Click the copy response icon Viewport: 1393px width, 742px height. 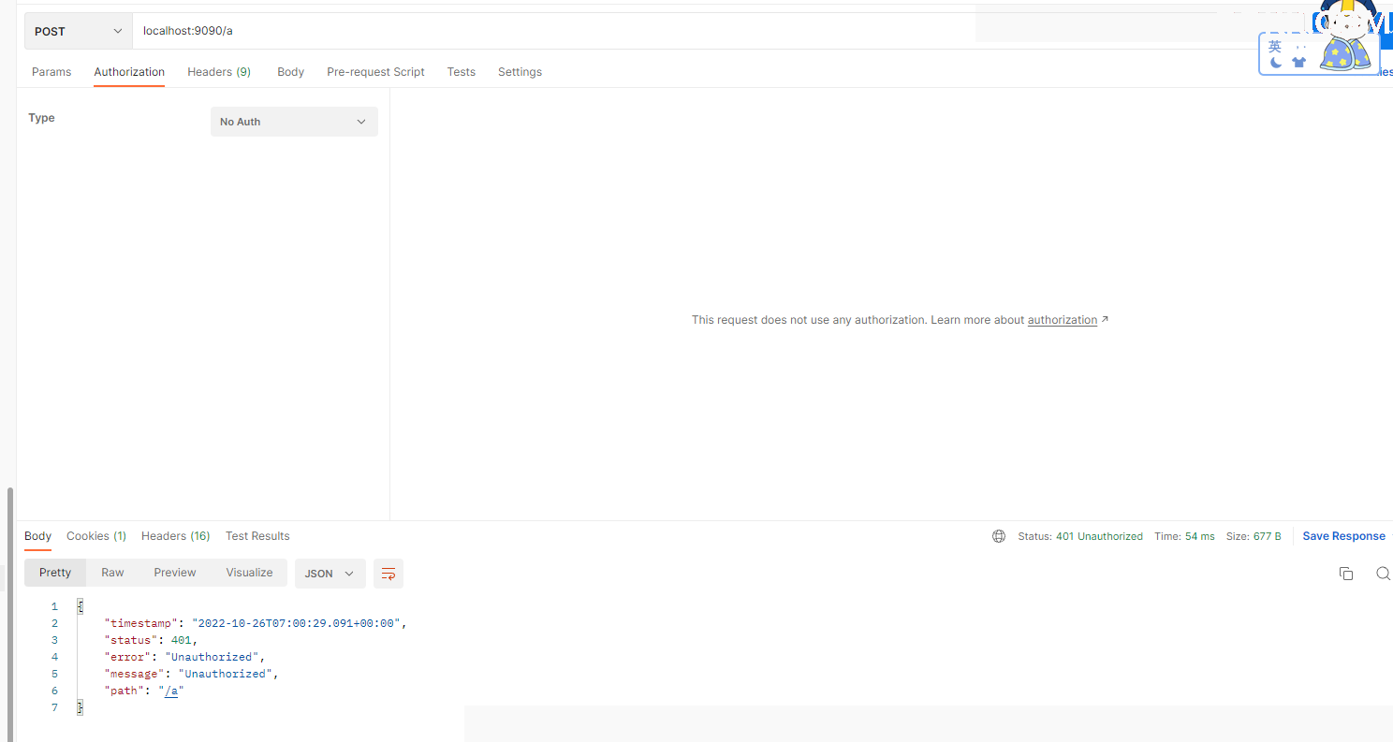point(1346,574)
